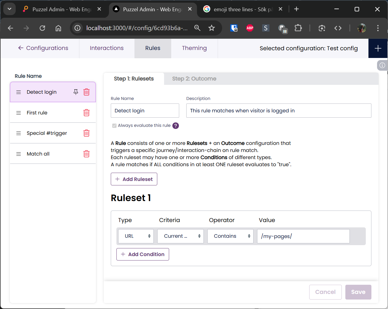This screenshot has height=309, width=388.
Task: Delete the First rule entry
Action: pyautogui.click(x=86, y=113)
